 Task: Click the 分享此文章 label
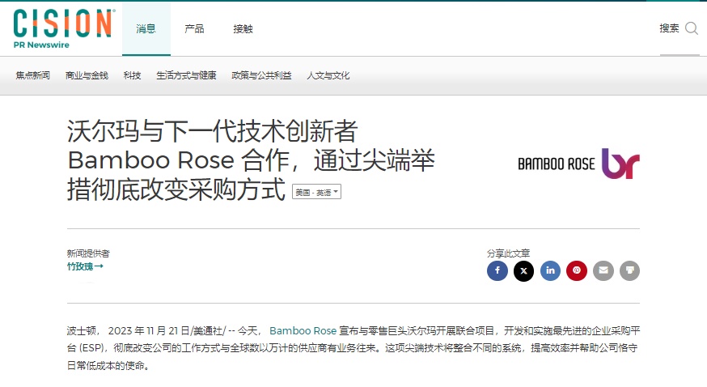click(x=508, y=253)
